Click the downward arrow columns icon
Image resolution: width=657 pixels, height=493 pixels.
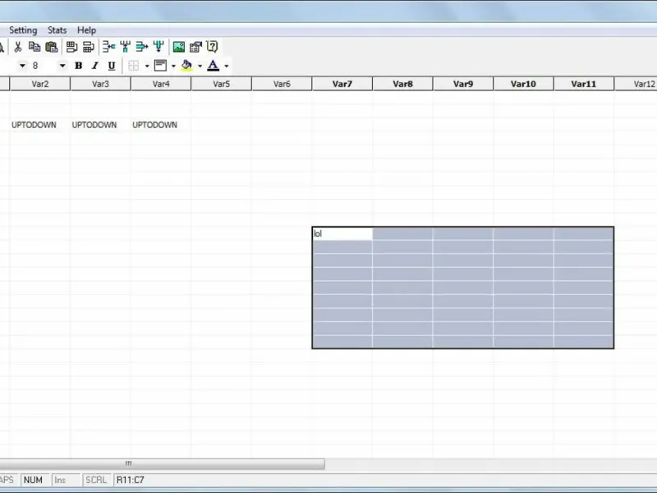point(159,47)
